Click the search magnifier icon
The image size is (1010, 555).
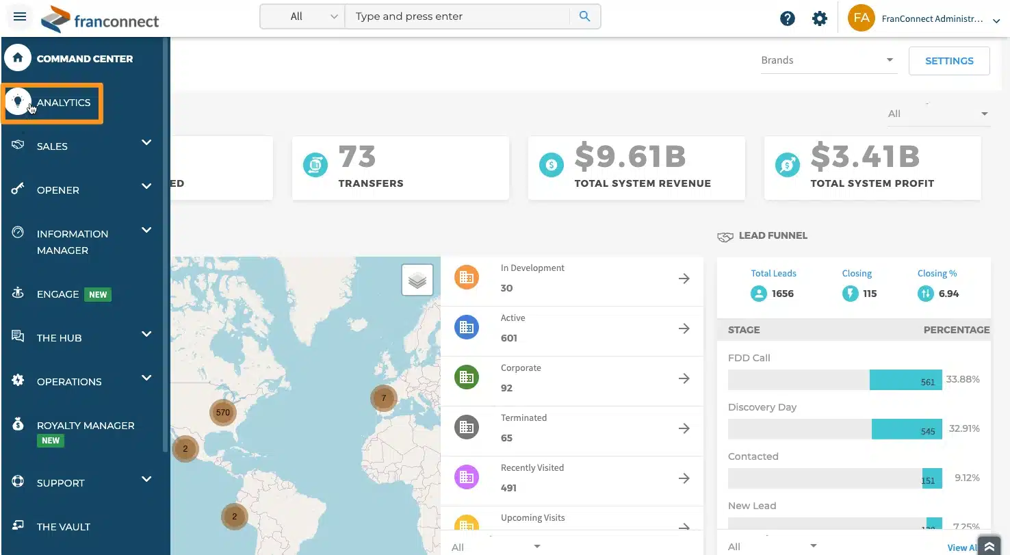[x=584, y=16]
